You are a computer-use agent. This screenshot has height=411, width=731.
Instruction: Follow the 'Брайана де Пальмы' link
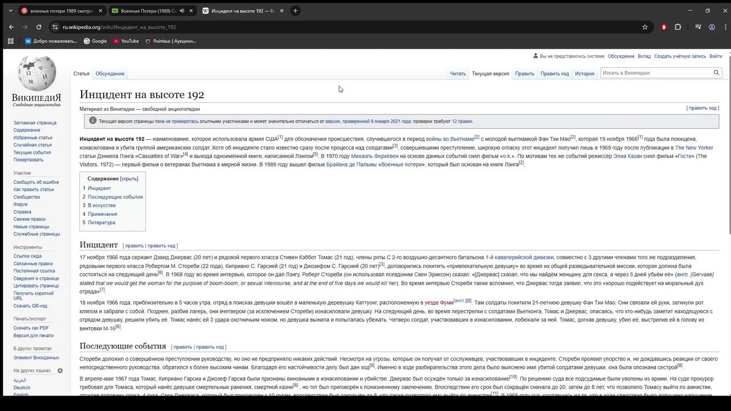351,165
